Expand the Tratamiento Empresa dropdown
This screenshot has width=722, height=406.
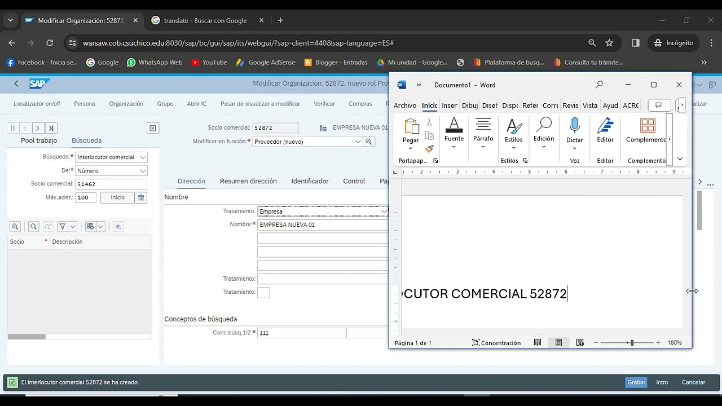click(384, 211)
